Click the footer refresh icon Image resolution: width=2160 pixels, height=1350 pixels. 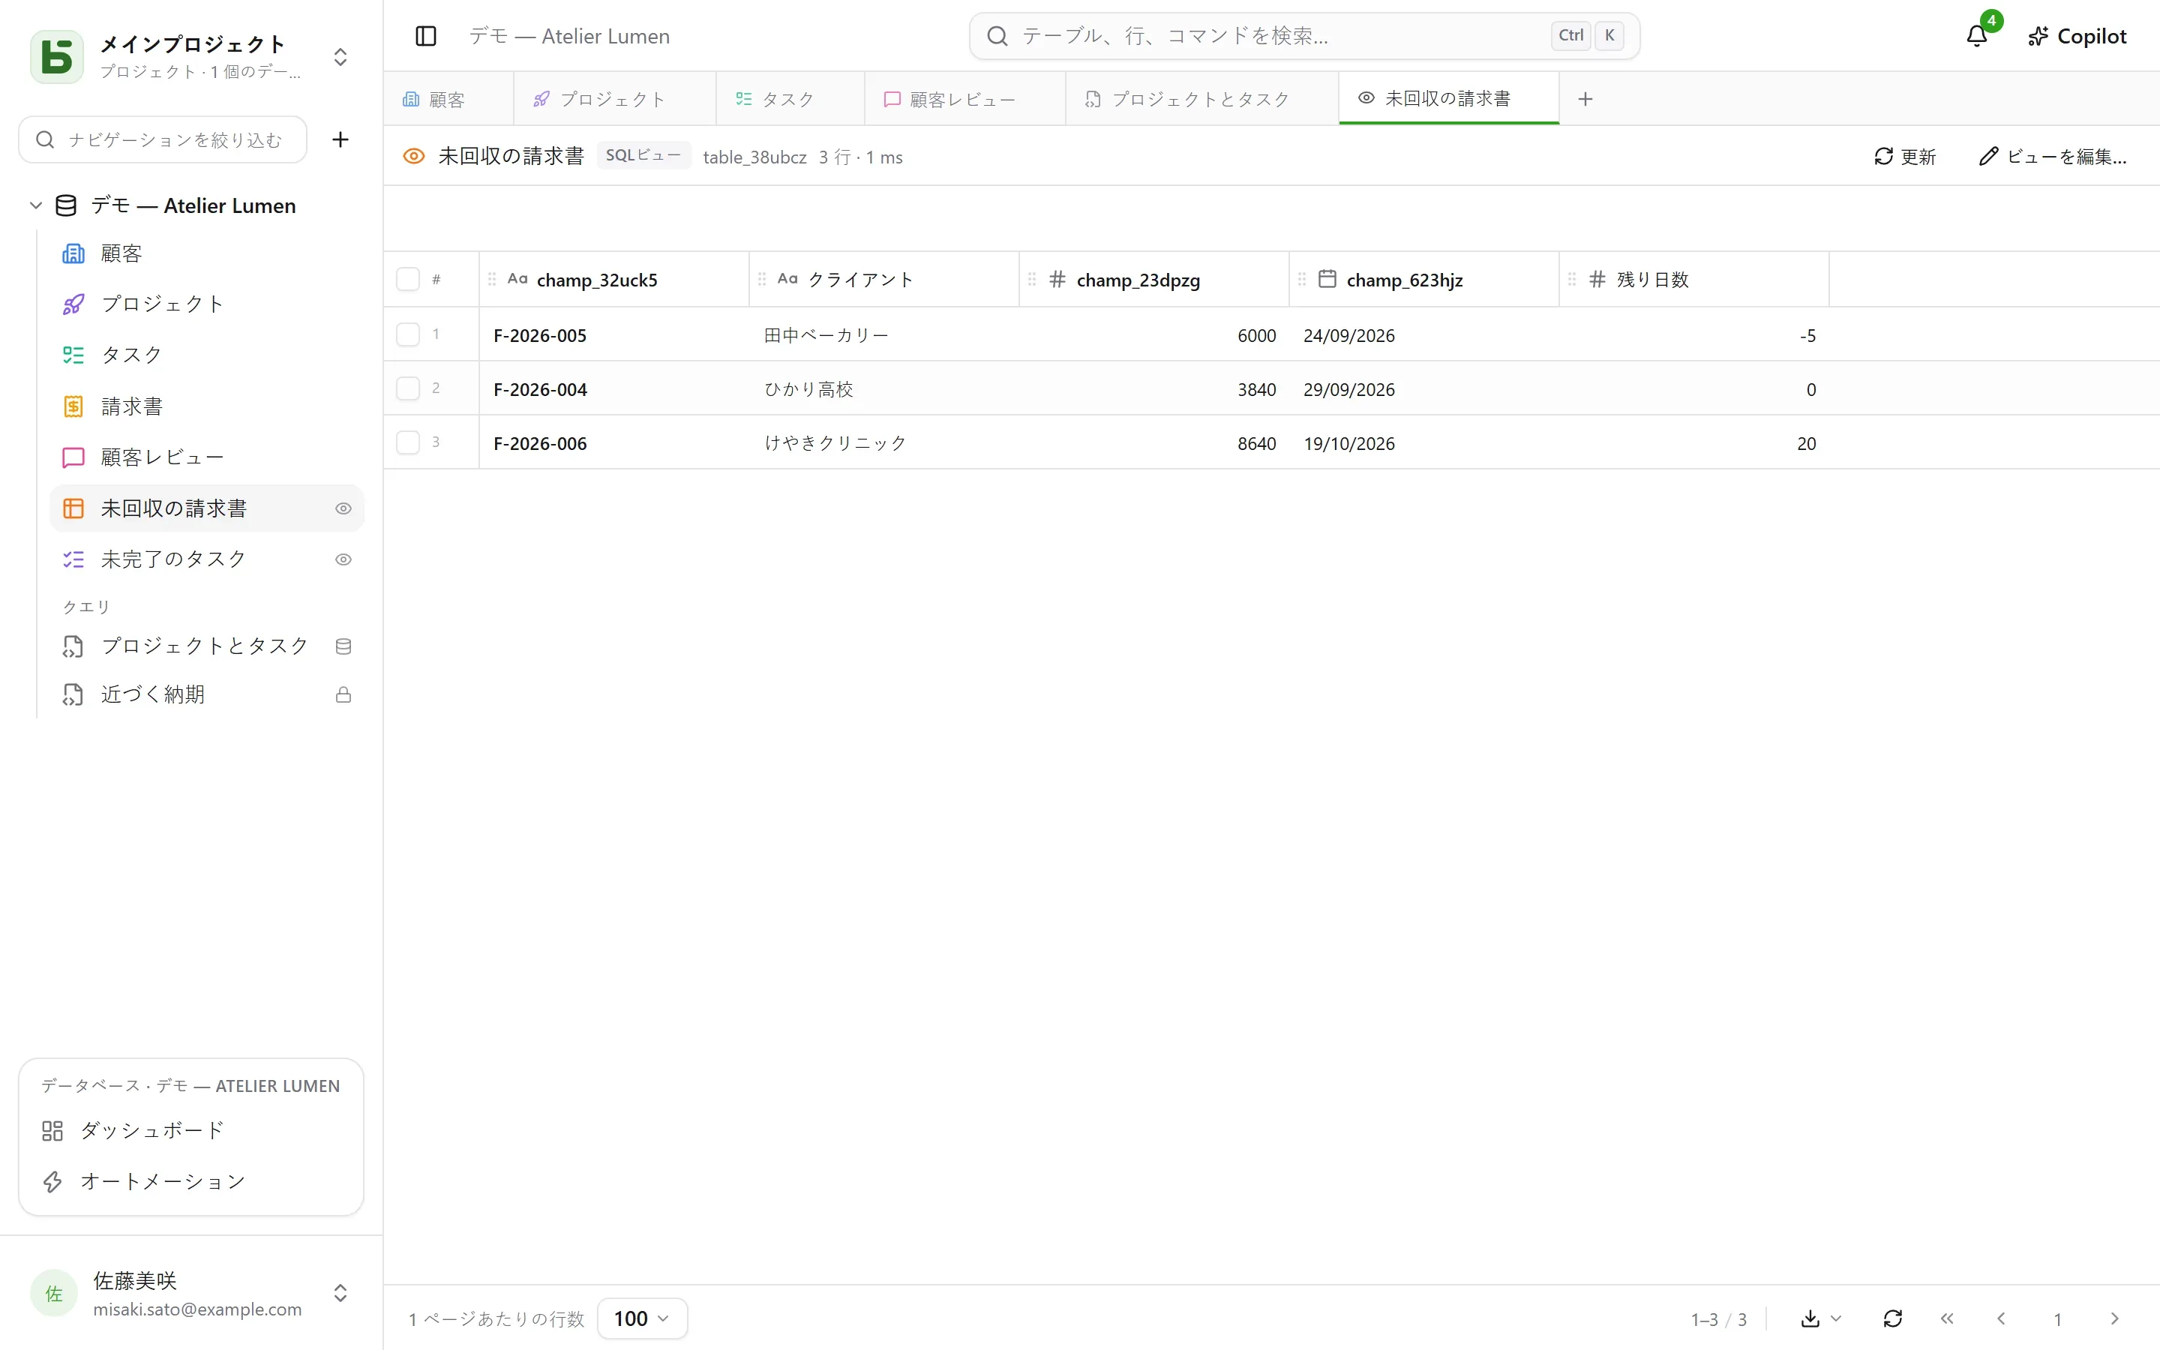[1892, 1318]
